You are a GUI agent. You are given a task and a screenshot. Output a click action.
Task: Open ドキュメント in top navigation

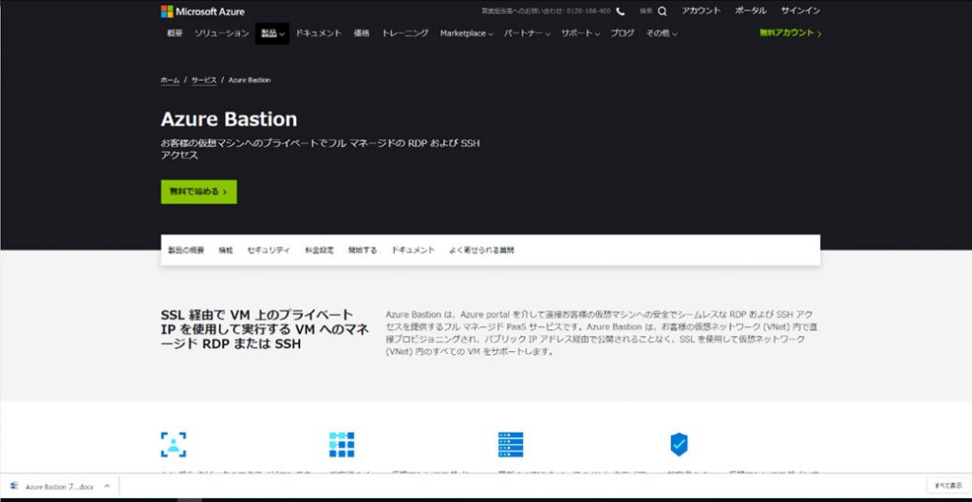tap(319, 33)
